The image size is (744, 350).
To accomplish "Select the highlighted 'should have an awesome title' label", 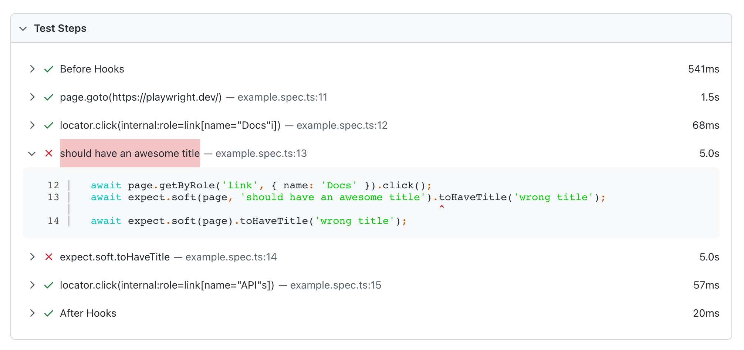I will pos(130,153).
